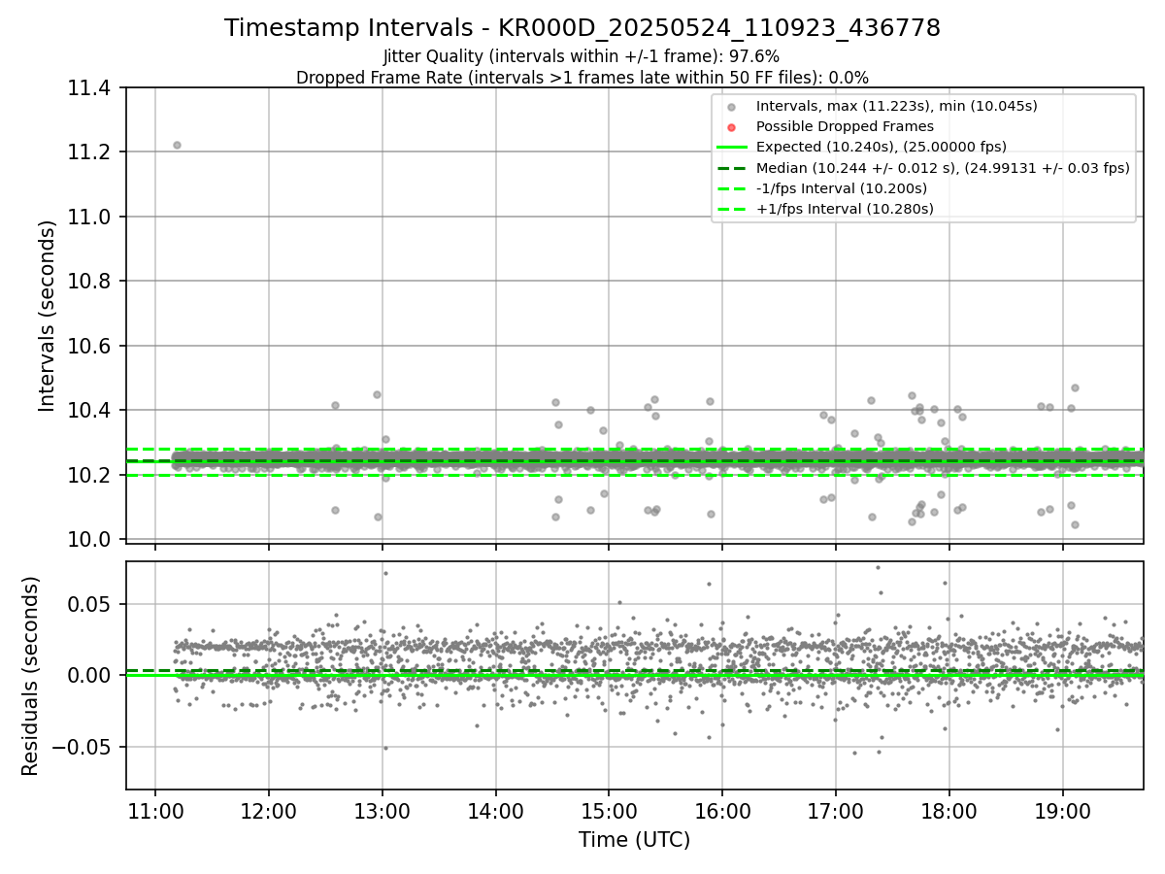Viewport: 1165px width, 874px height.
Task: Click the 'Time (UTC)' x-axis label
Action: coord(634,841)
